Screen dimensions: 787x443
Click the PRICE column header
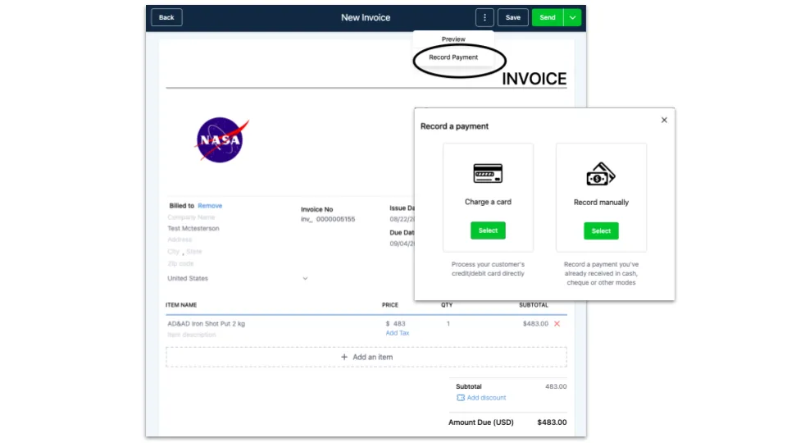point(390,305)
